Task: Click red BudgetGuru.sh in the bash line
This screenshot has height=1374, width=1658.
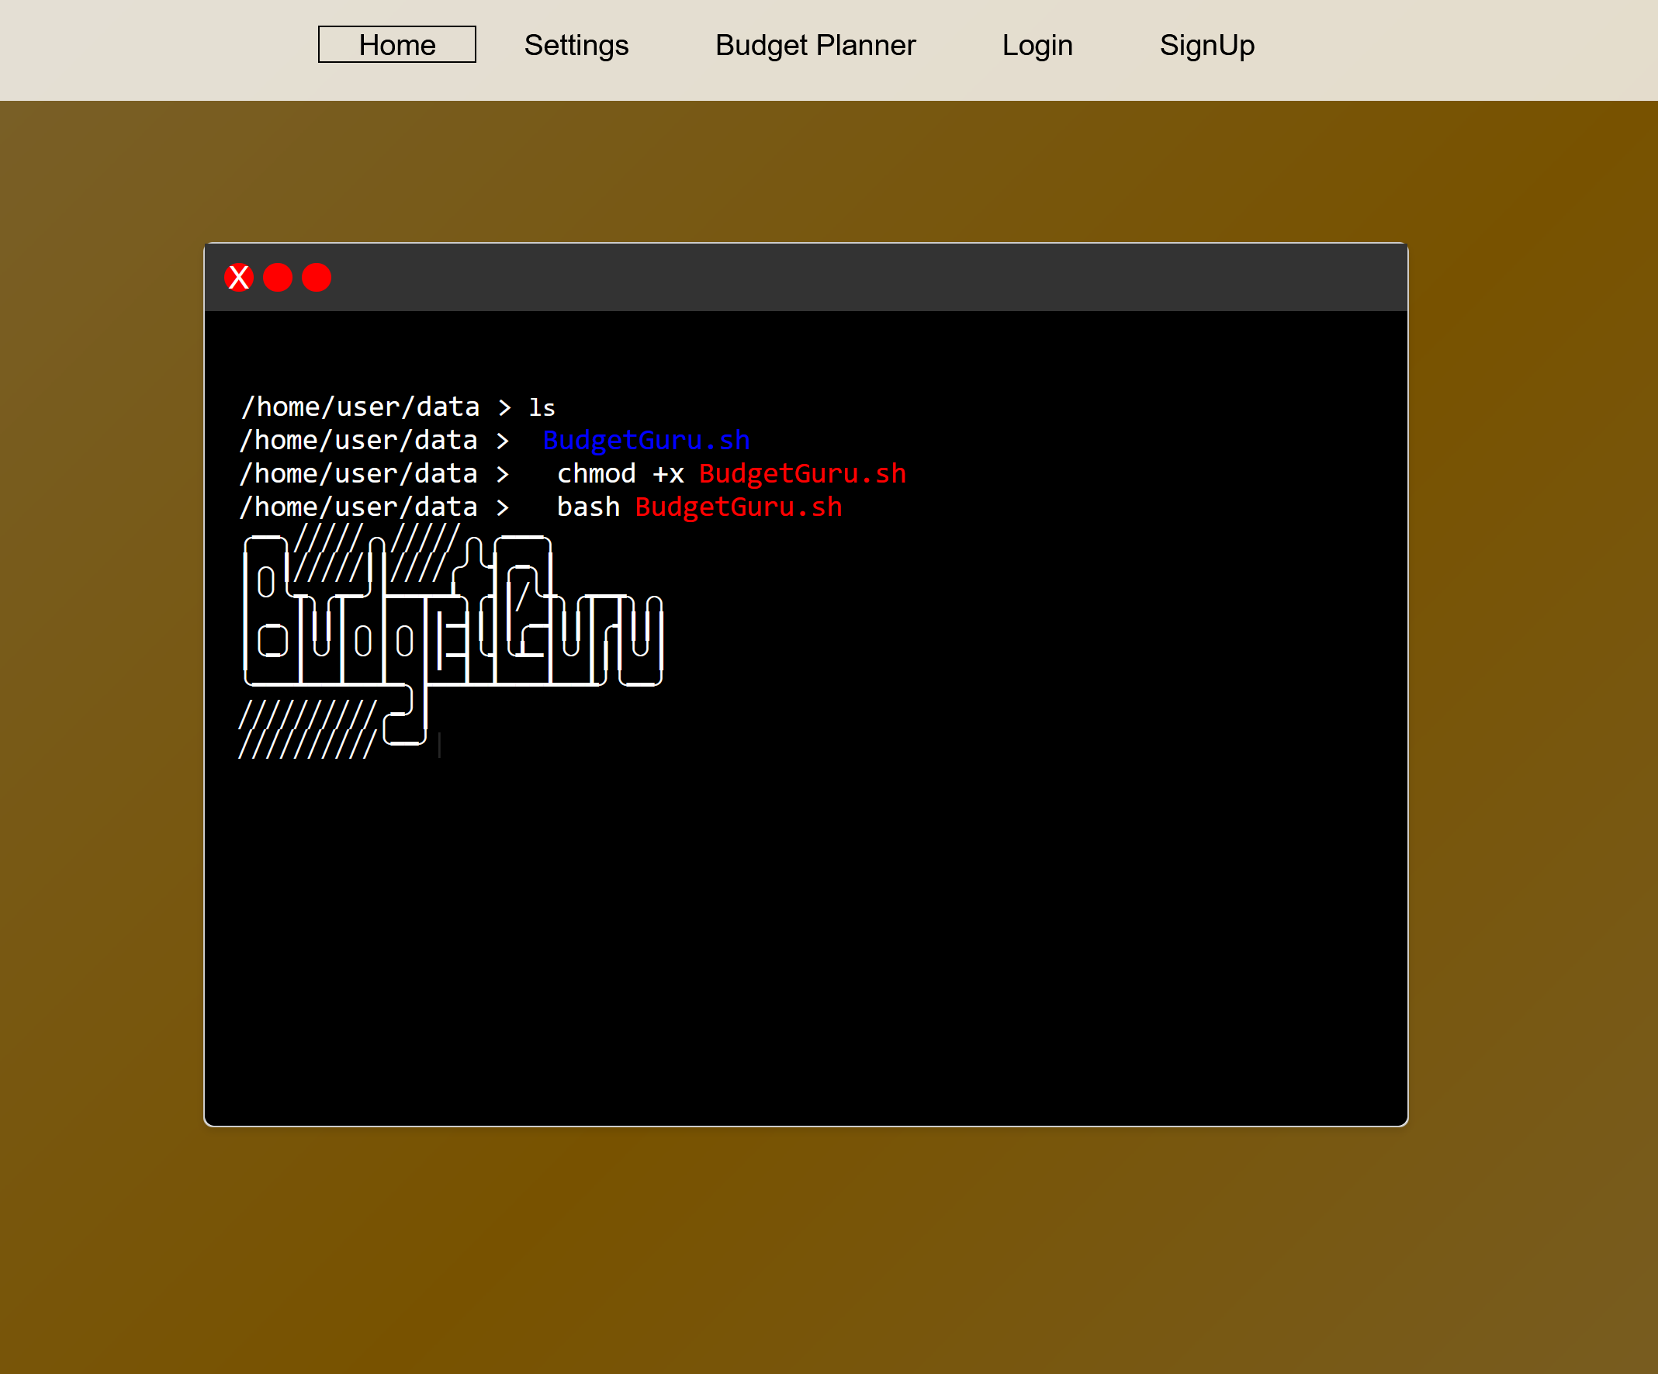Action: (x=738, y=507)
